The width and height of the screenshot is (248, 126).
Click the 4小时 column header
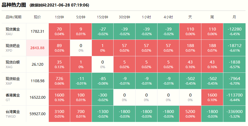coord(168,17)
